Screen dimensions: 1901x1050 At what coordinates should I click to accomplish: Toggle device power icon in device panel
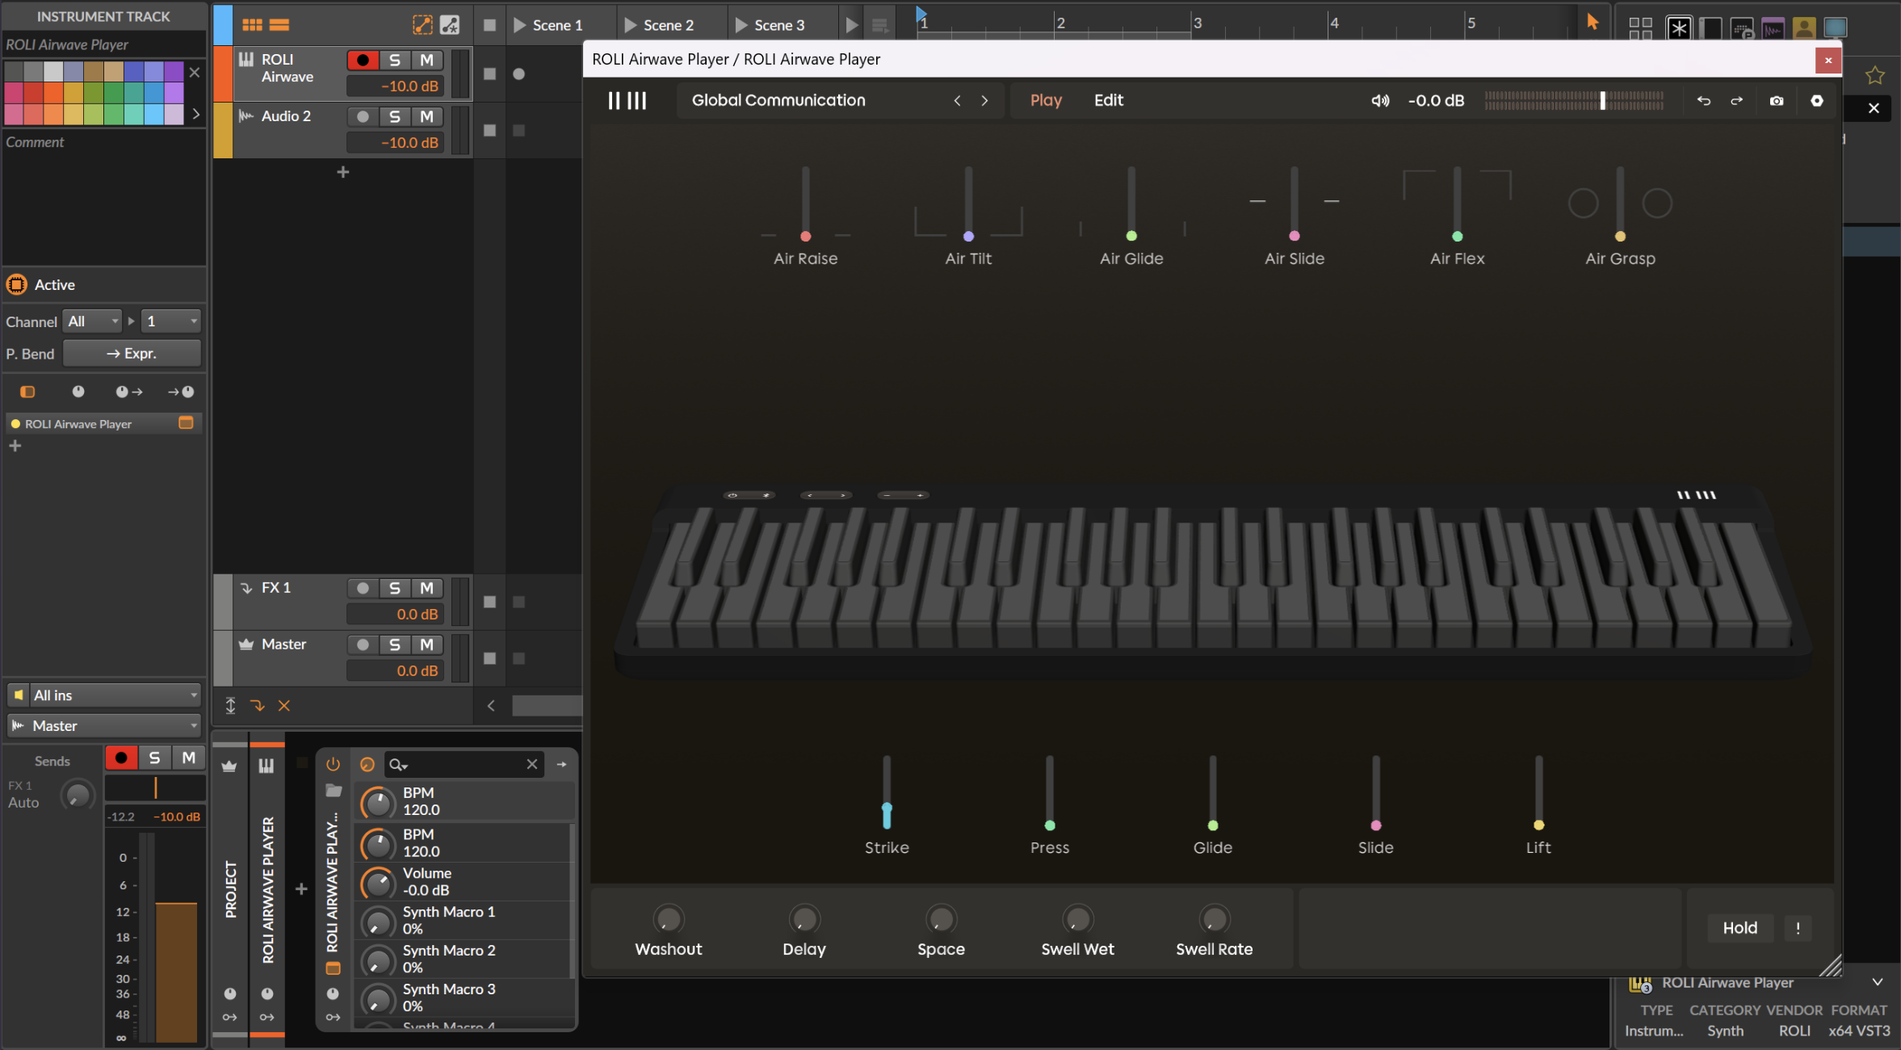pyautogui.click(x=333, y=764)
